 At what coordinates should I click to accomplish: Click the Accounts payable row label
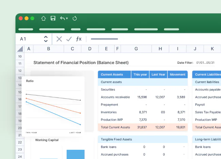[x=208, y=90]
